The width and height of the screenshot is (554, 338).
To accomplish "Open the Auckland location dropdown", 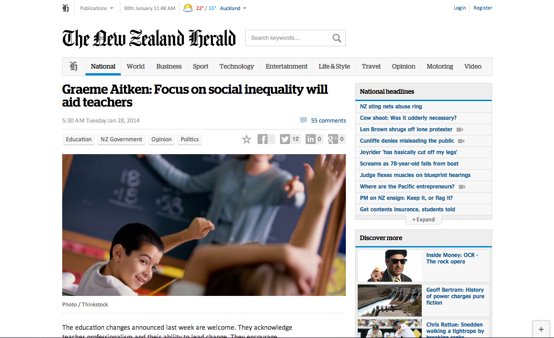I will [233, 8].
